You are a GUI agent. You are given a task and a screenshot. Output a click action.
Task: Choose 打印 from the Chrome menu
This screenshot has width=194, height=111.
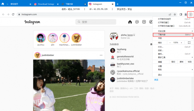pyautogui.click(x=173, y=47)
